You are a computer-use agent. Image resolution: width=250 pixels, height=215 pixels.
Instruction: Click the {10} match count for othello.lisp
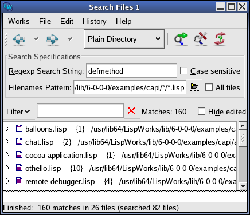tap(76, 168)
